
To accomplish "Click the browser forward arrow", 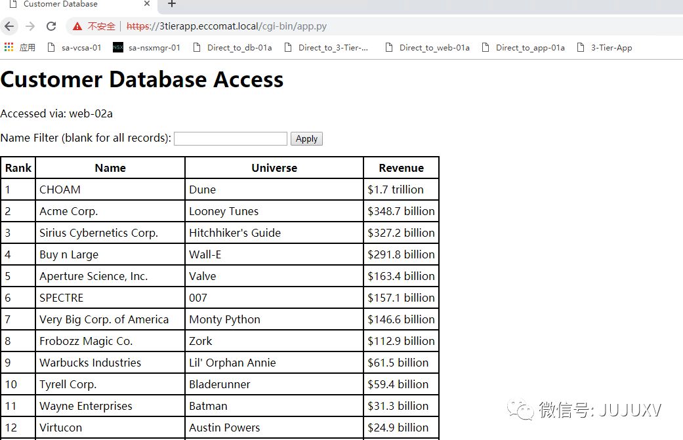I will [30, 26].
